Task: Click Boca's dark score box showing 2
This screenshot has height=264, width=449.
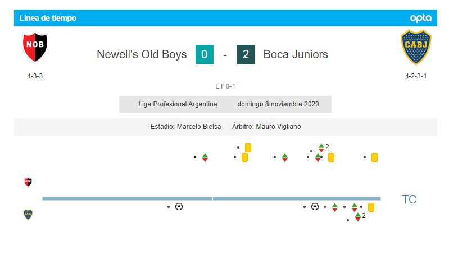Action: 246,54
